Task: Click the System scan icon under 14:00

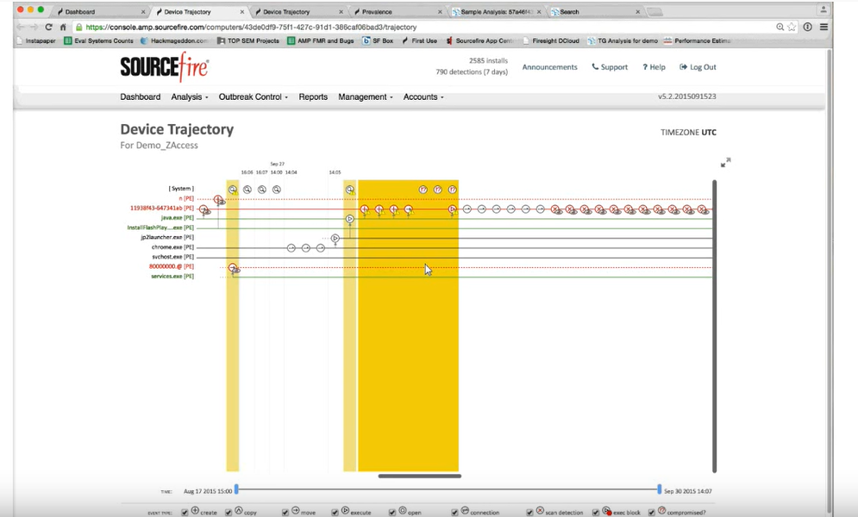Action: point(277,190)
